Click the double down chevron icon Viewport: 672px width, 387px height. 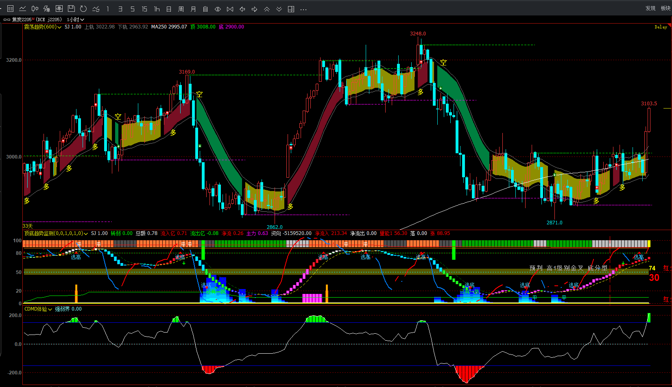pyautogui.click(x=279, y=9)
